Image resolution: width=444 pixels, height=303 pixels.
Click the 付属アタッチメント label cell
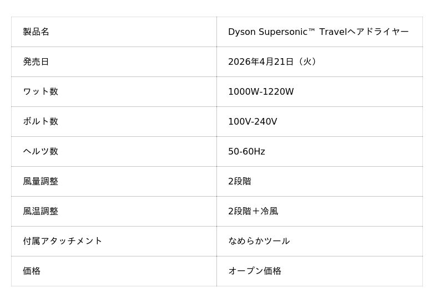[63, 242]
